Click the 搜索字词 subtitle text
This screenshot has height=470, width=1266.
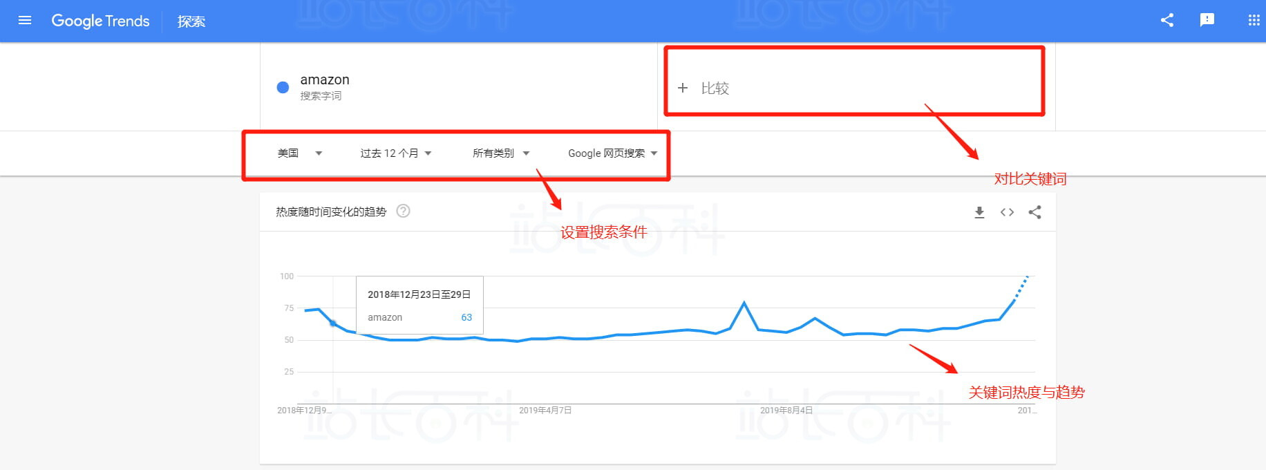tap(321, 96)
